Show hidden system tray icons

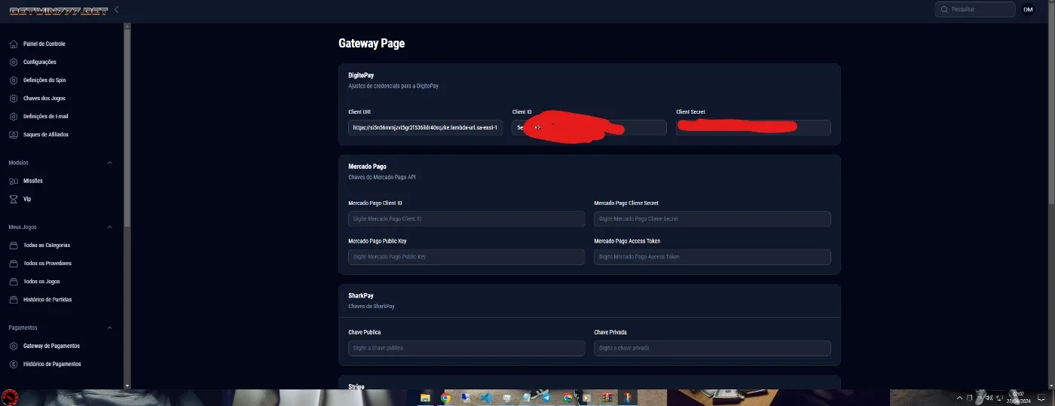959,397
